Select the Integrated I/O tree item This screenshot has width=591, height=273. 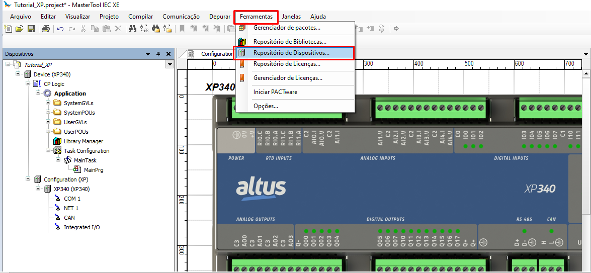pyautogui.click(x=81, y=227)
